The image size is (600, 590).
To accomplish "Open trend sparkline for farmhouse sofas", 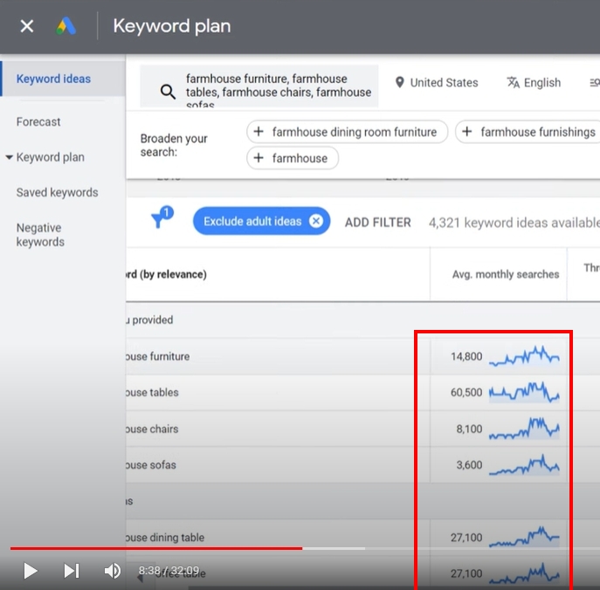I will click(x=524, y=464).
